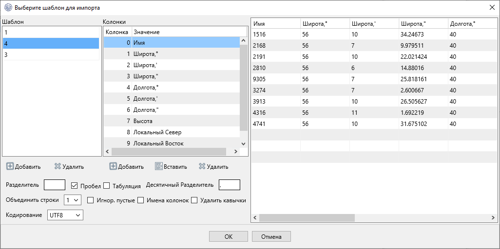The height and width of the screenshot is (249, 500).
Task: Select preview cell 25.818161
Action: coord(423,79)
